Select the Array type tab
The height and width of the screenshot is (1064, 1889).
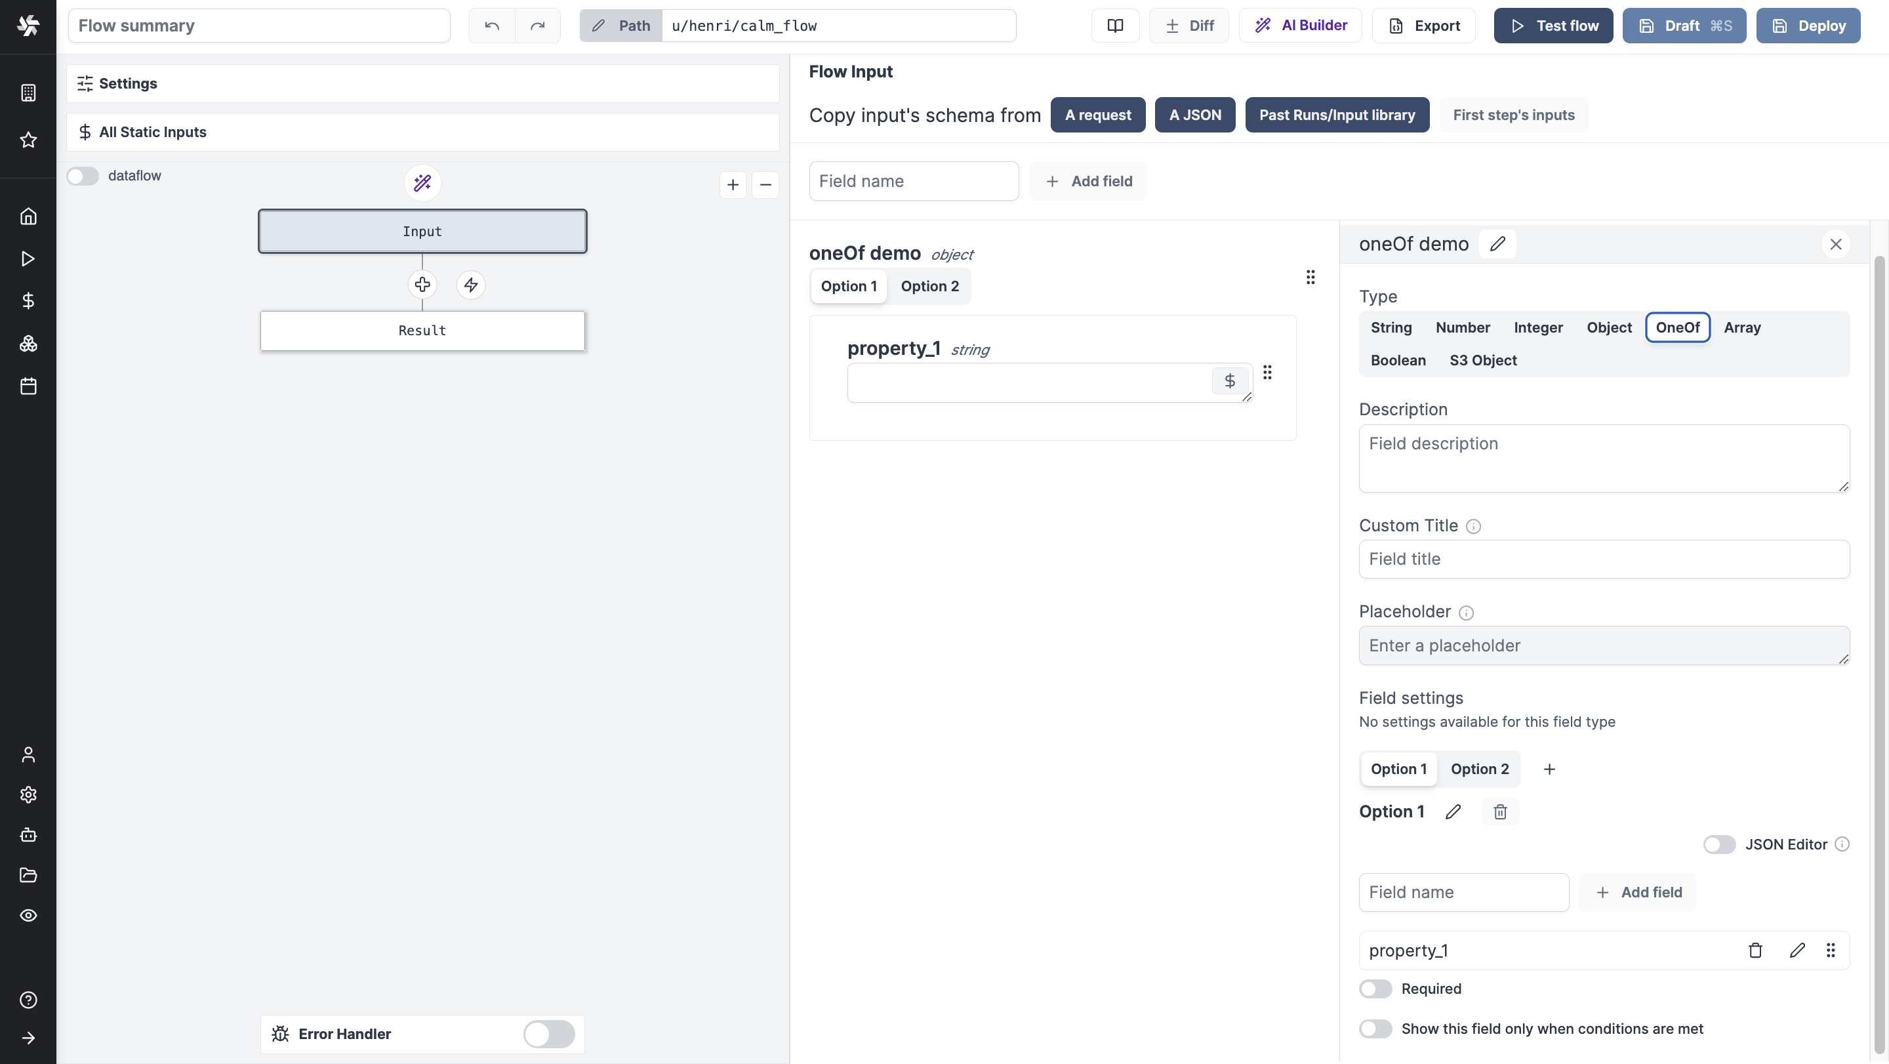(1741, 328)
